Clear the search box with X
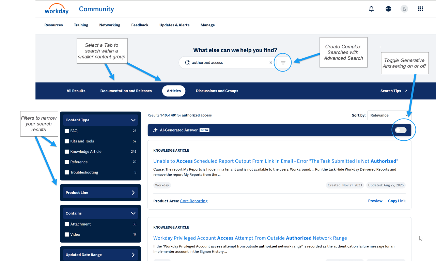Viewport: 436px width, 261px height. click(271, 63)
